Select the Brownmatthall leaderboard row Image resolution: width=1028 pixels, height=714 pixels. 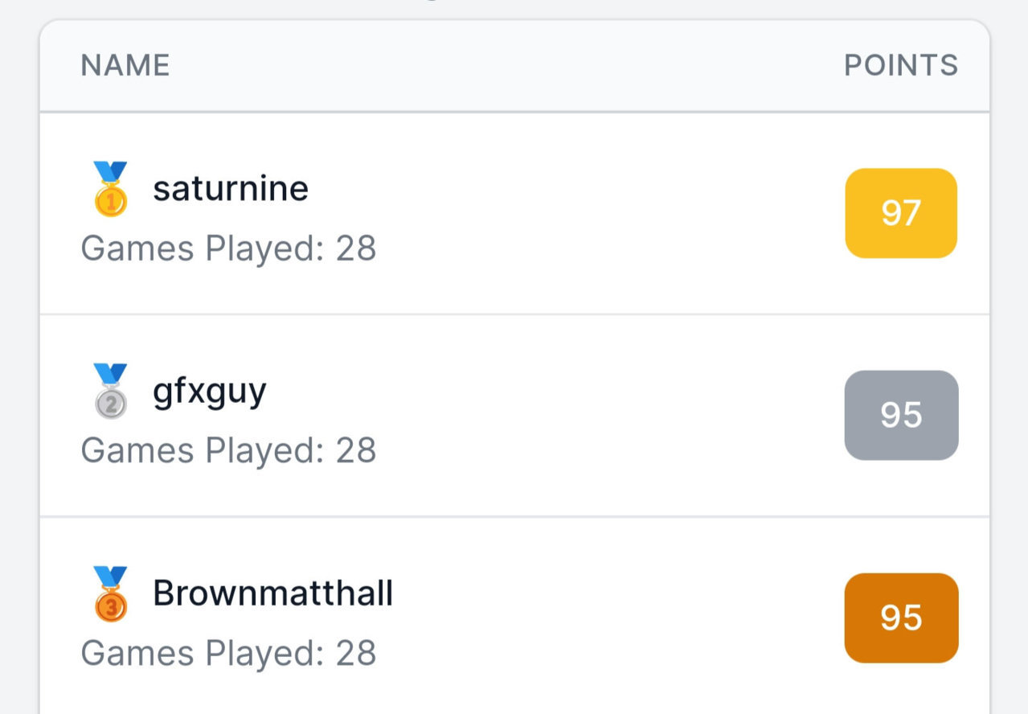[514, 616]
